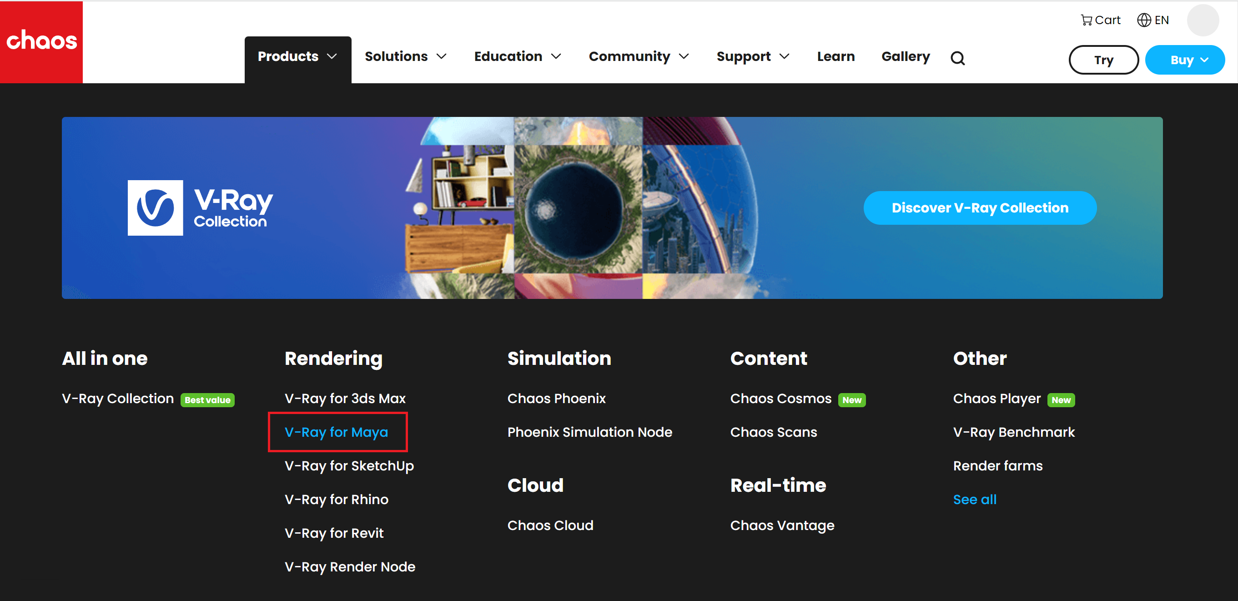
Task: Click the Chaos logo
Action: [x=41, y=42]
